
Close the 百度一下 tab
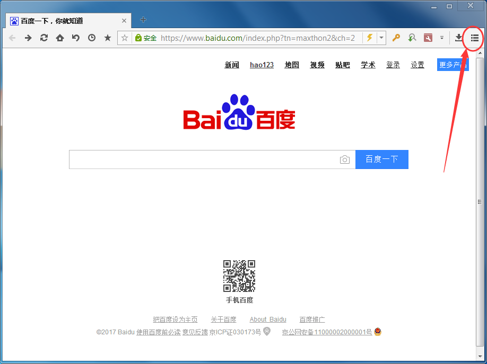(124, 21)
